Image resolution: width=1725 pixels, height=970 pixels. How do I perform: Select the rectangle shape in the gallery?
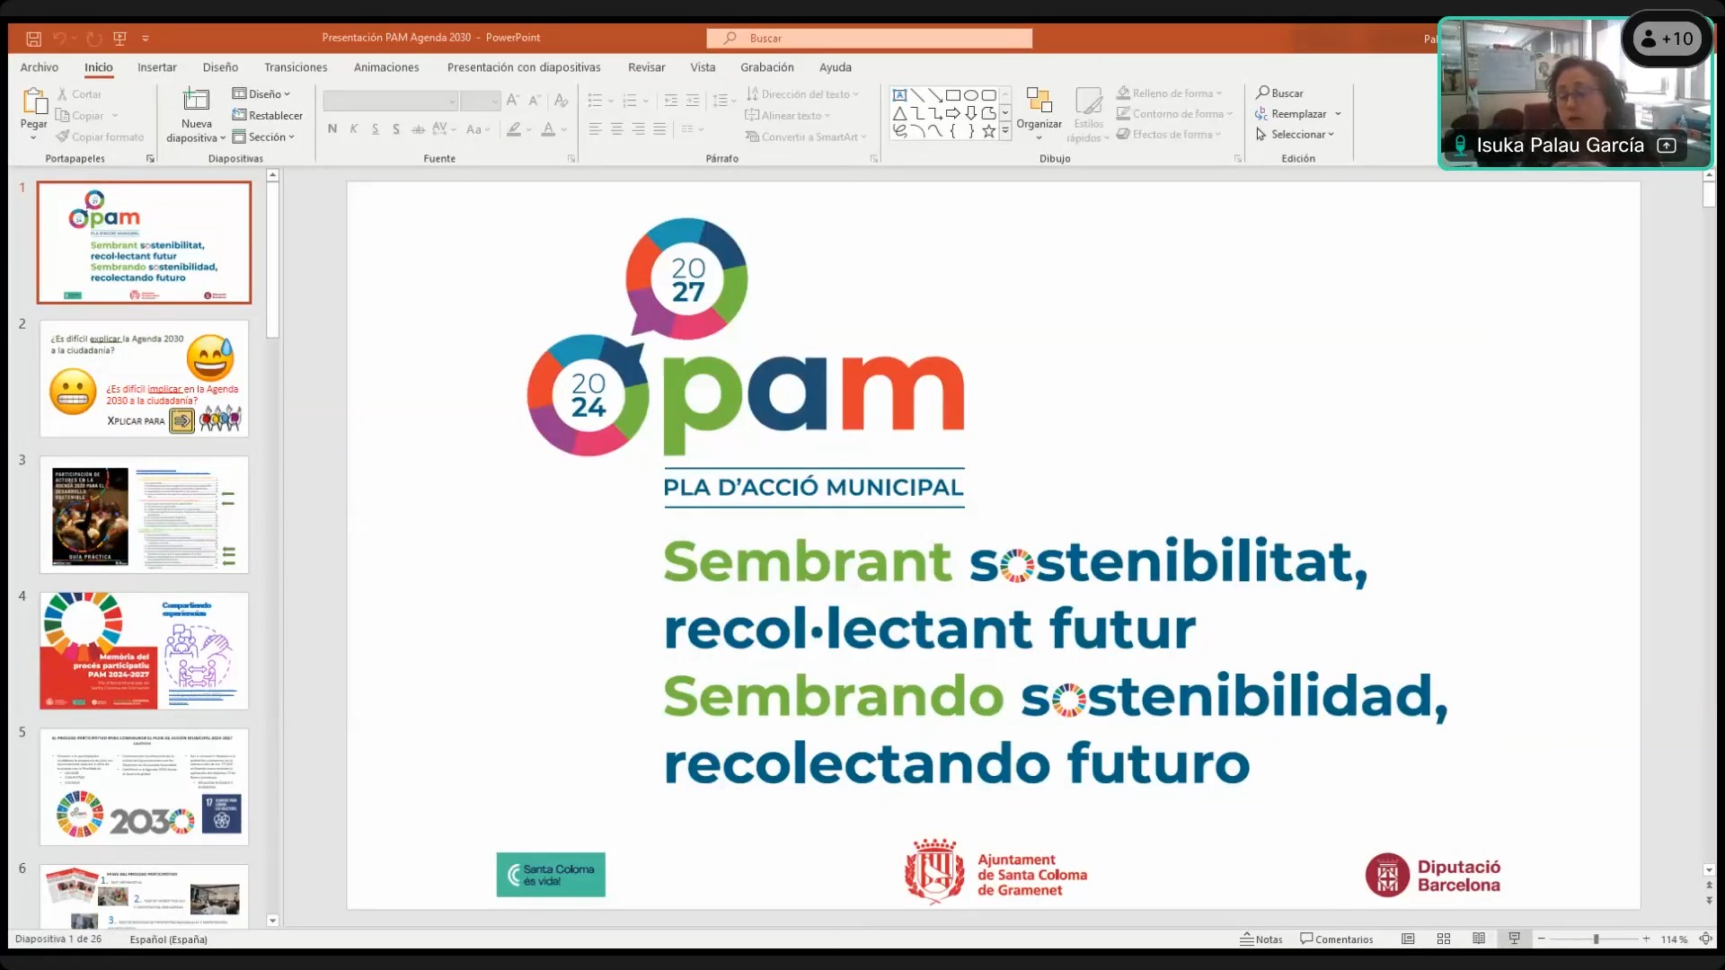coord(953,95)
